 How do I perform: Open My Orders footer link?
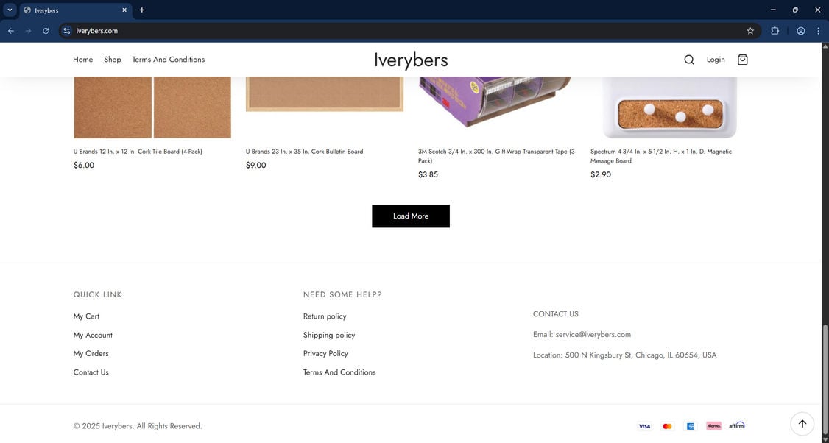coord(91,354)
